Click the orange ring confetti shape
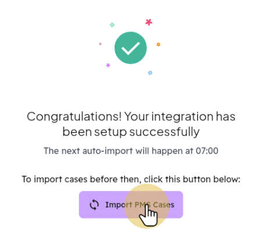The height and width of the screenshot is (250, 264). [x=158, y=44]
